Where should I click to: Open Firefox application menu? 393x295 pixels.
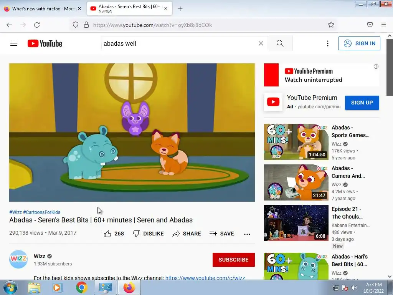384,25
